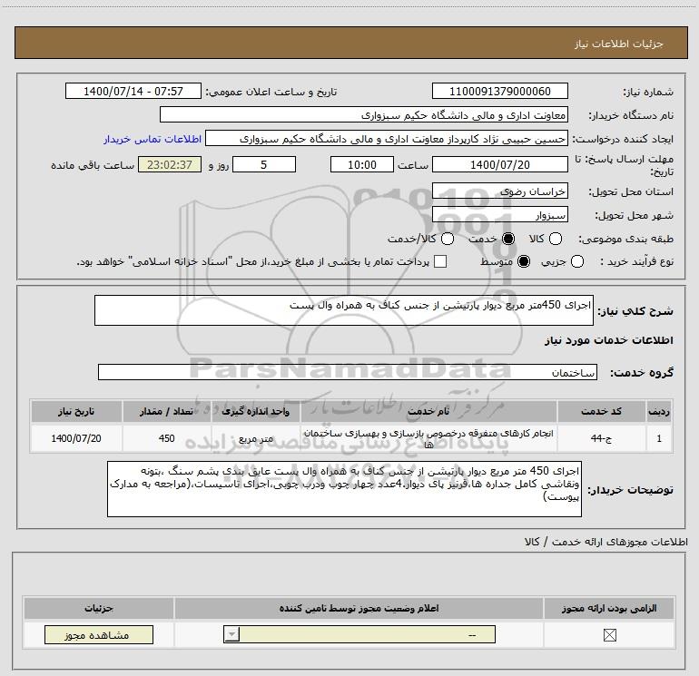
Task: Click the delivery province خراسان رضوی field
Action: pos(499,191)
